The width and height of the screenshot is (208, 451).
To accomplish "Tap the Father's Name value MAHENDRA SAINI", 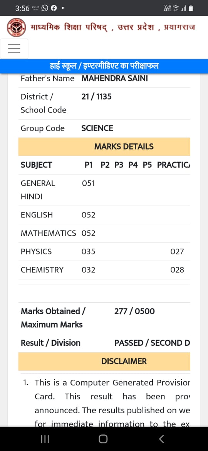I will click(x=115, y=79).
